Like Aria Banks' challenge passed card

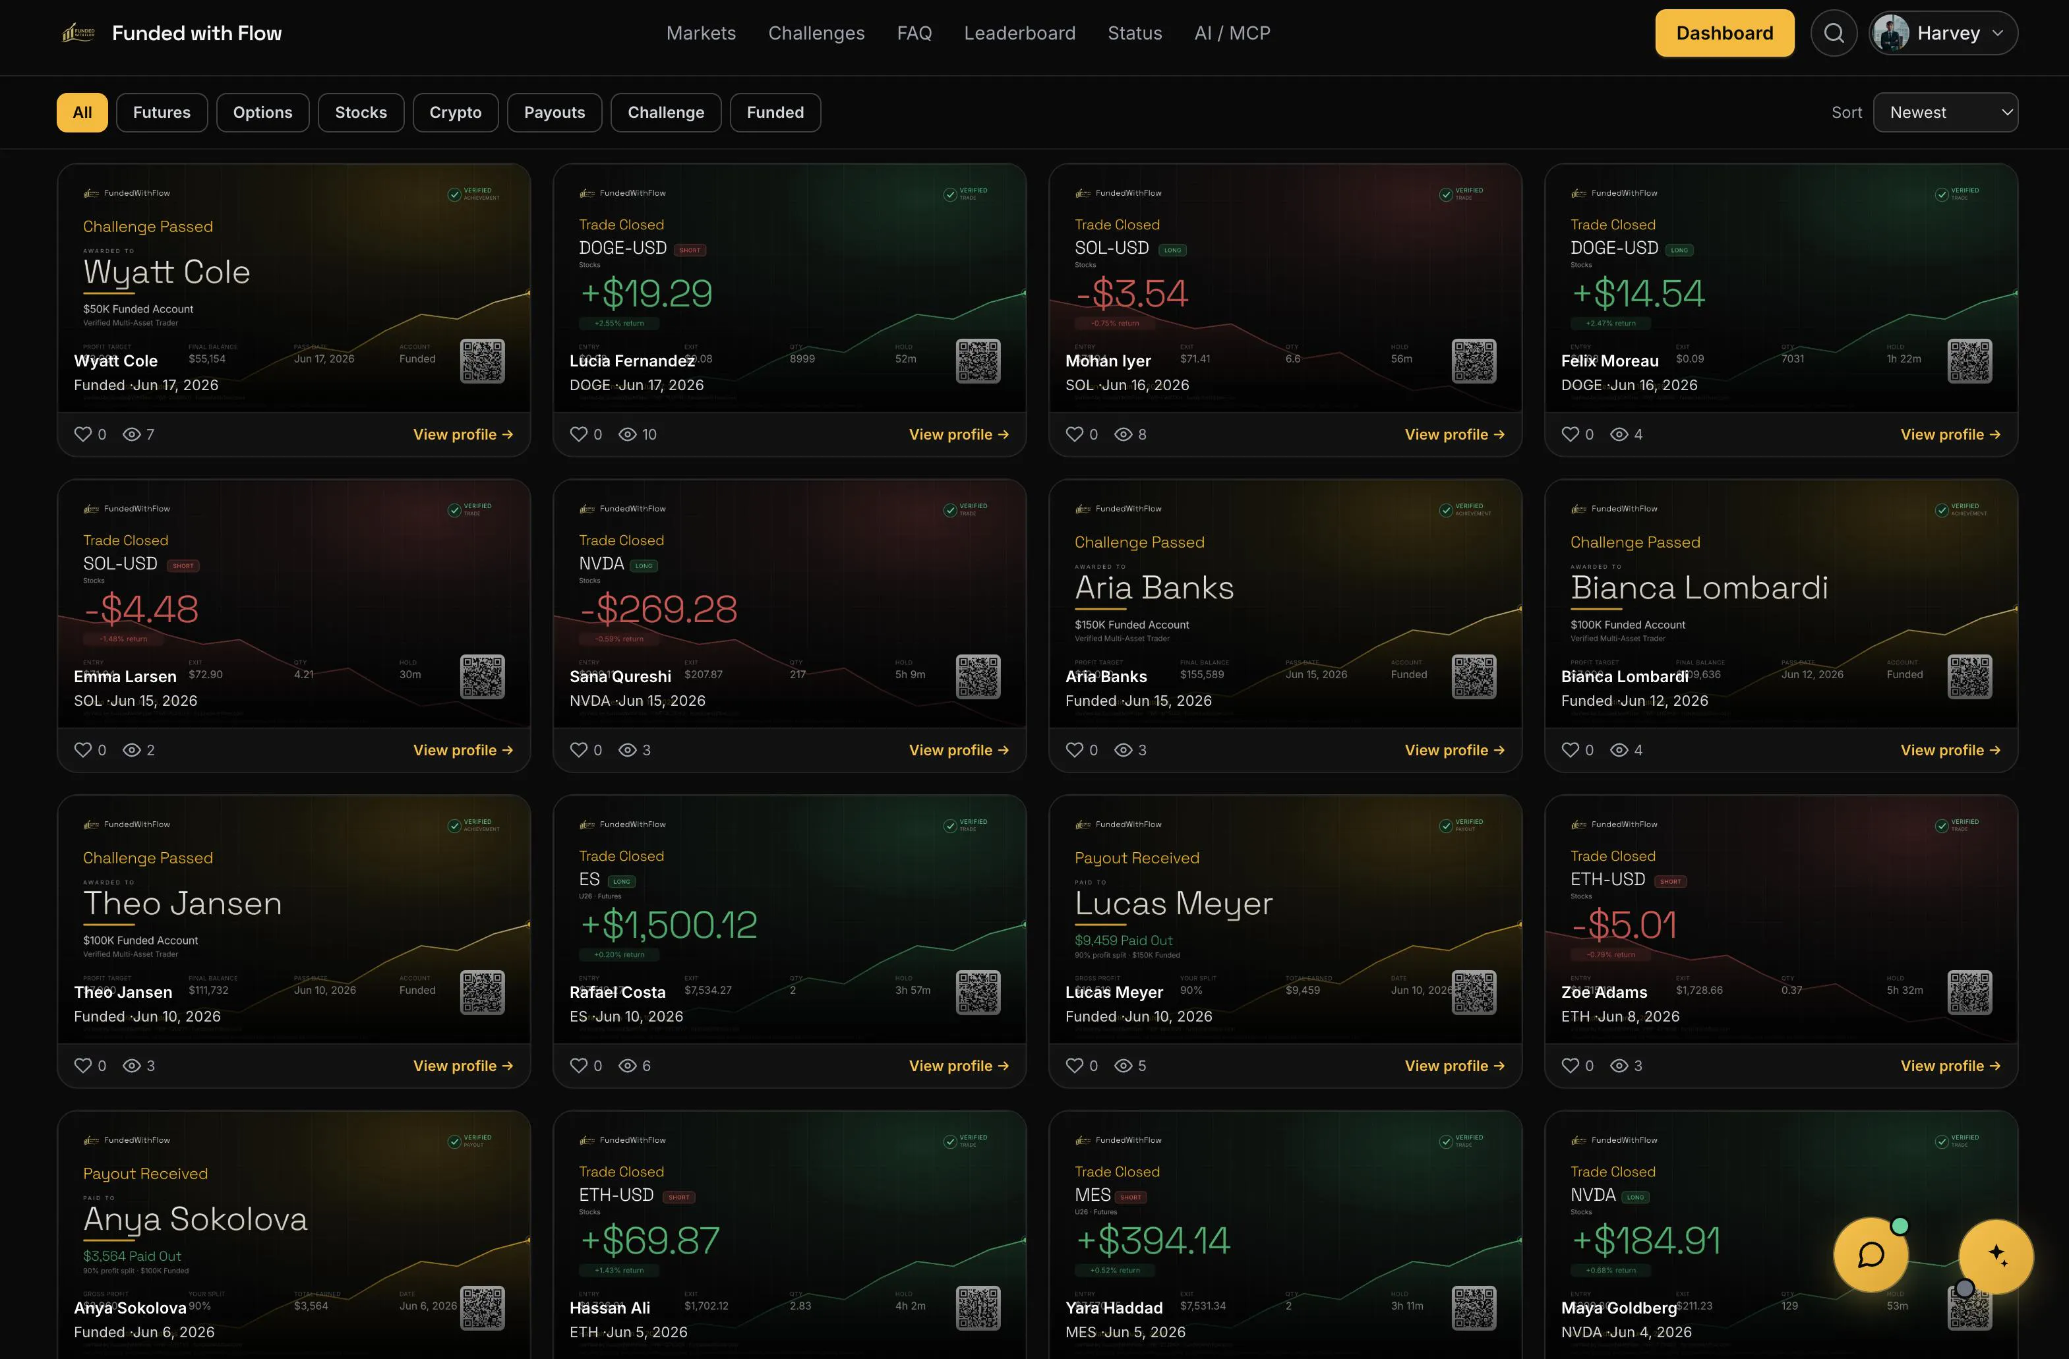[1075, 750]
